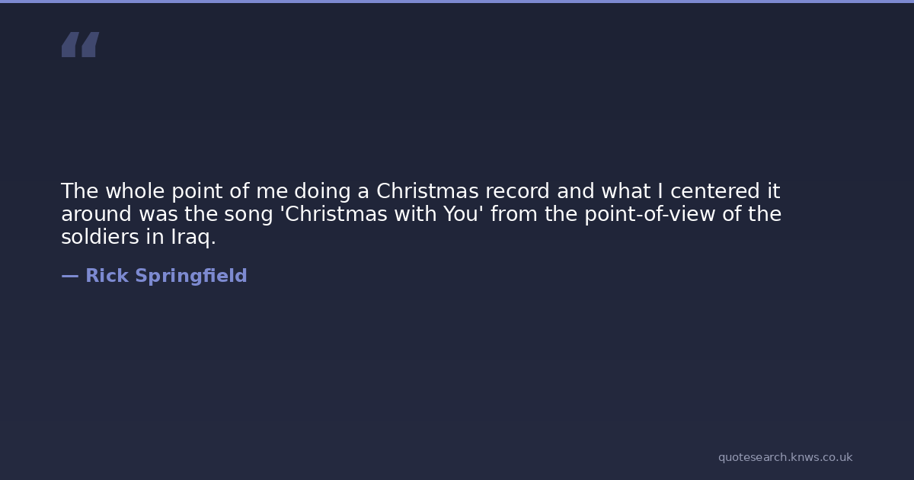Visit the quotesearch.knws.co.uk watermark link

(785, 457)
